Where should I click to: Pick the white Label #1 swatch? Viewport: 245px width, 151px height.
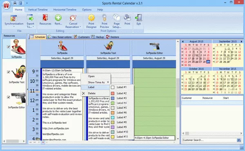point(113,87)
